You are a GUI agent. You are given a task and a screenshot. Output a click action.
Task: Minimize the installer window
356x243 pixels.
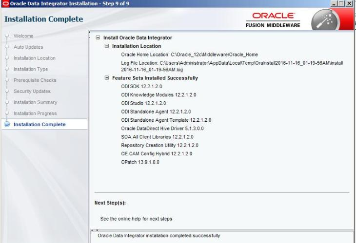334,3
